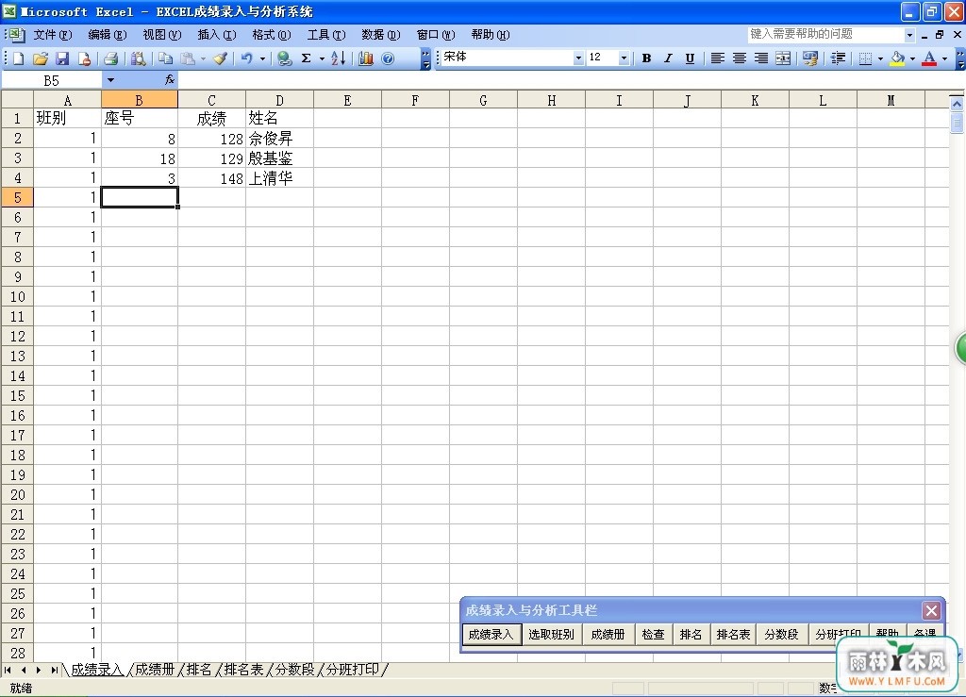Open the 文件(F) menu
This screenshot has width=966, height=697.
(53, 35)
